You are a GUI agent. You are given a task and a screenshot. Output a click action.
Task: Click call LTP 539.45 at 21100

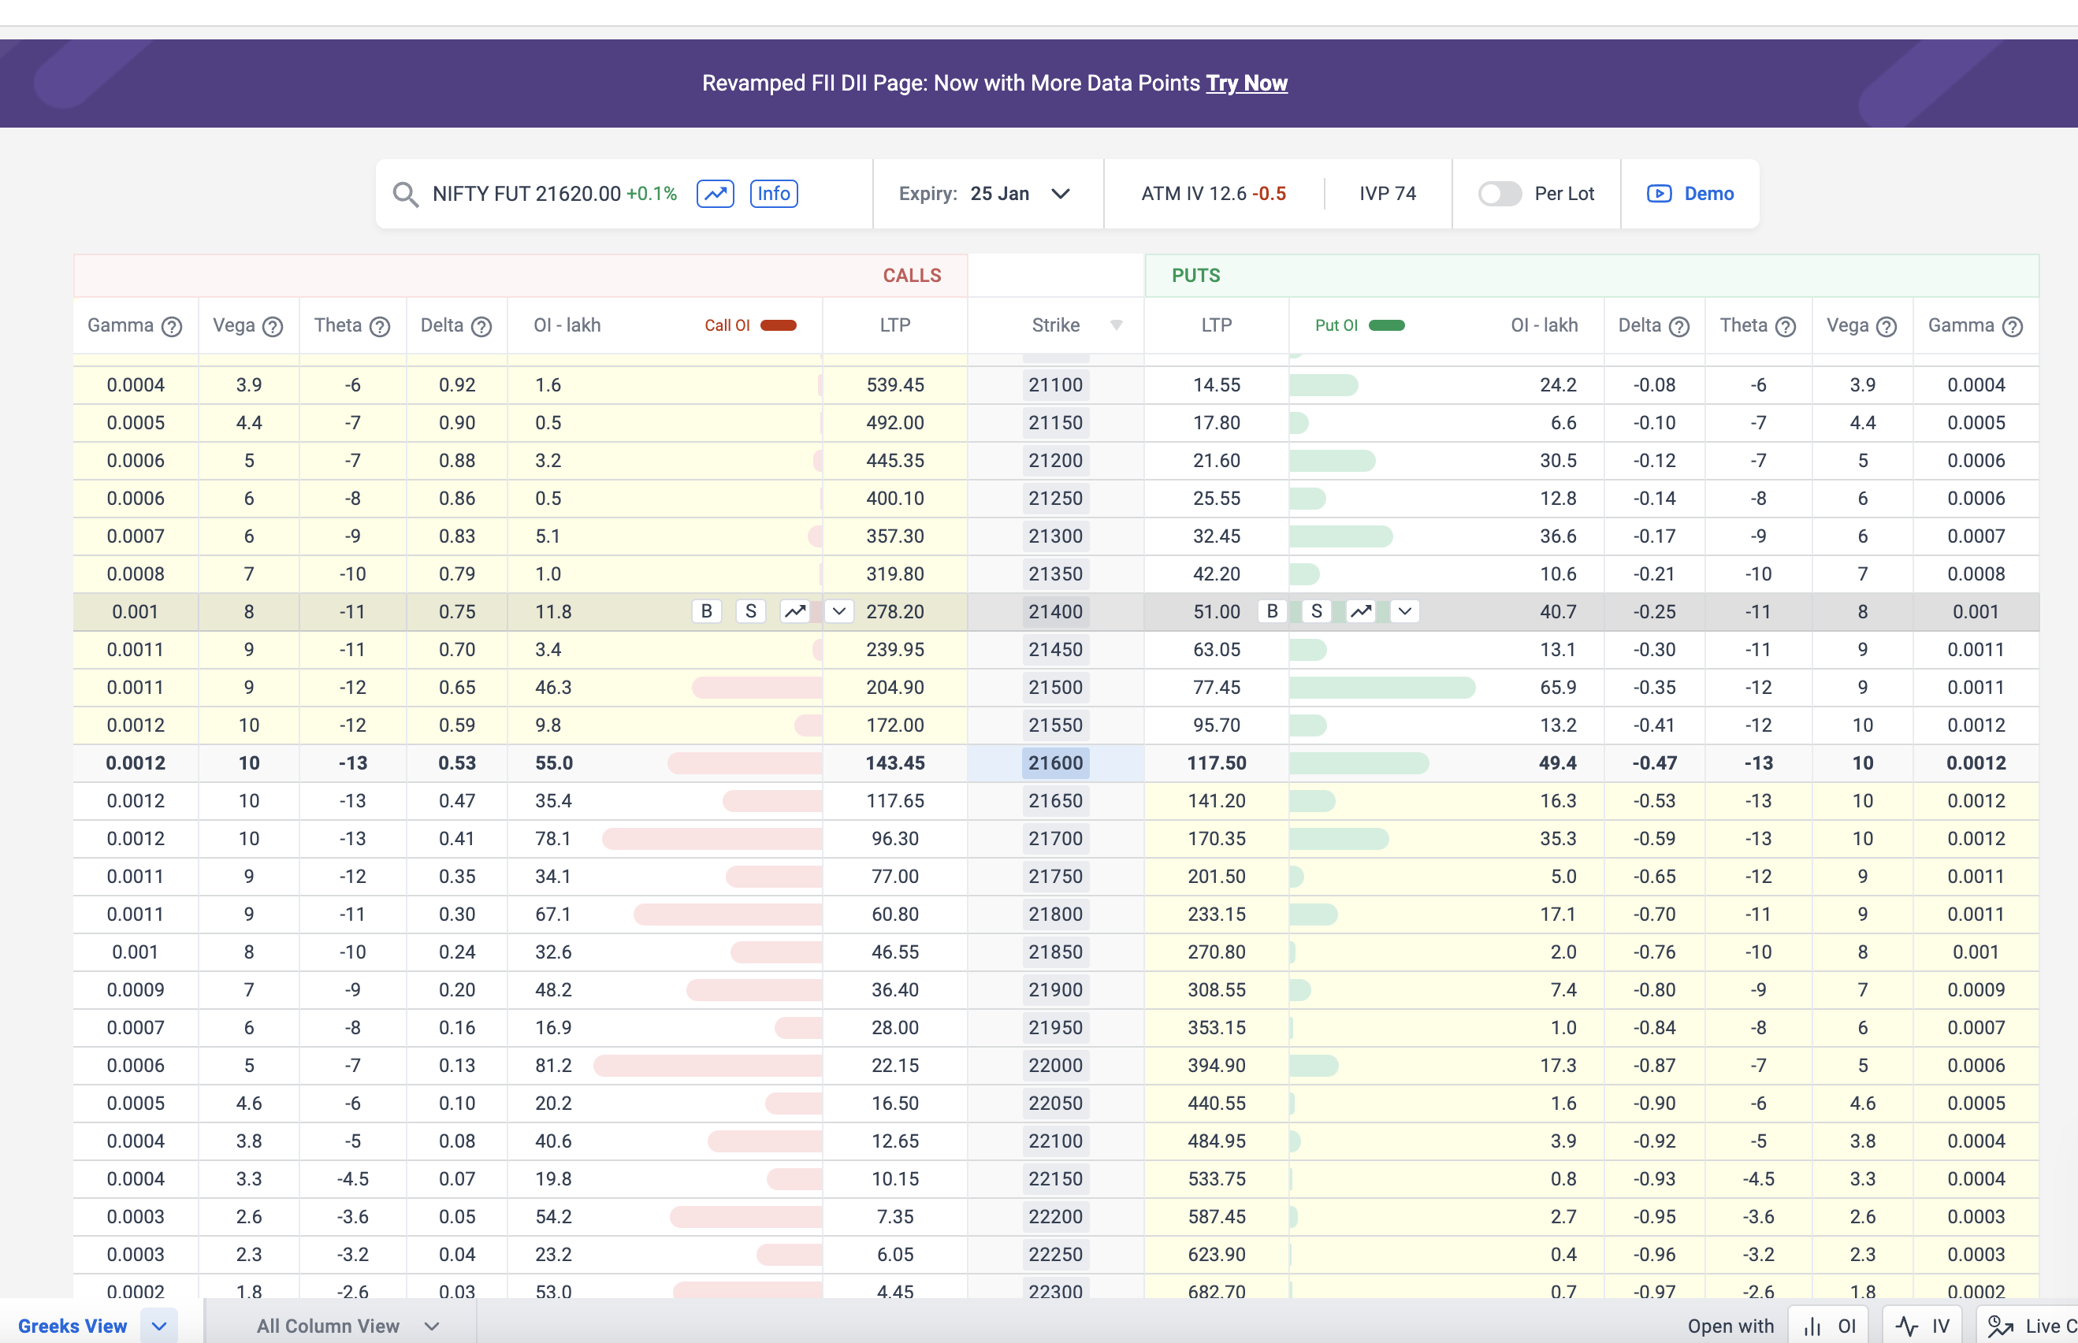[895, 384]
